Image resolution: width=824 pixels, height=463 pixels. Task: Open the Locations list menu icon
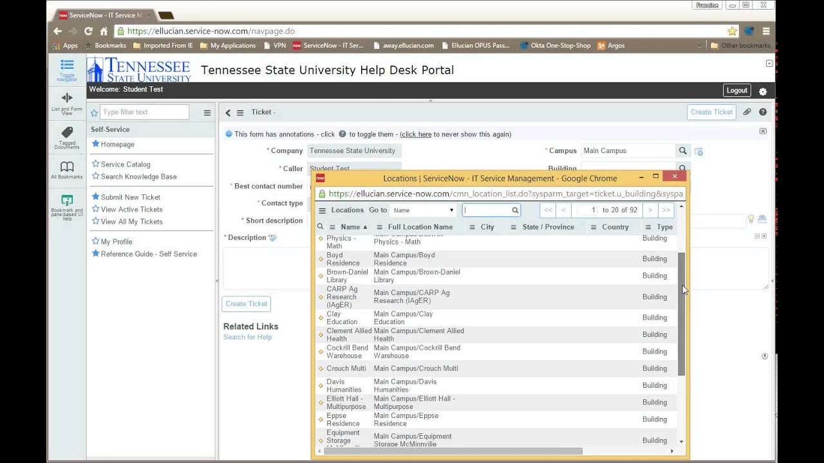pos(323,210)
